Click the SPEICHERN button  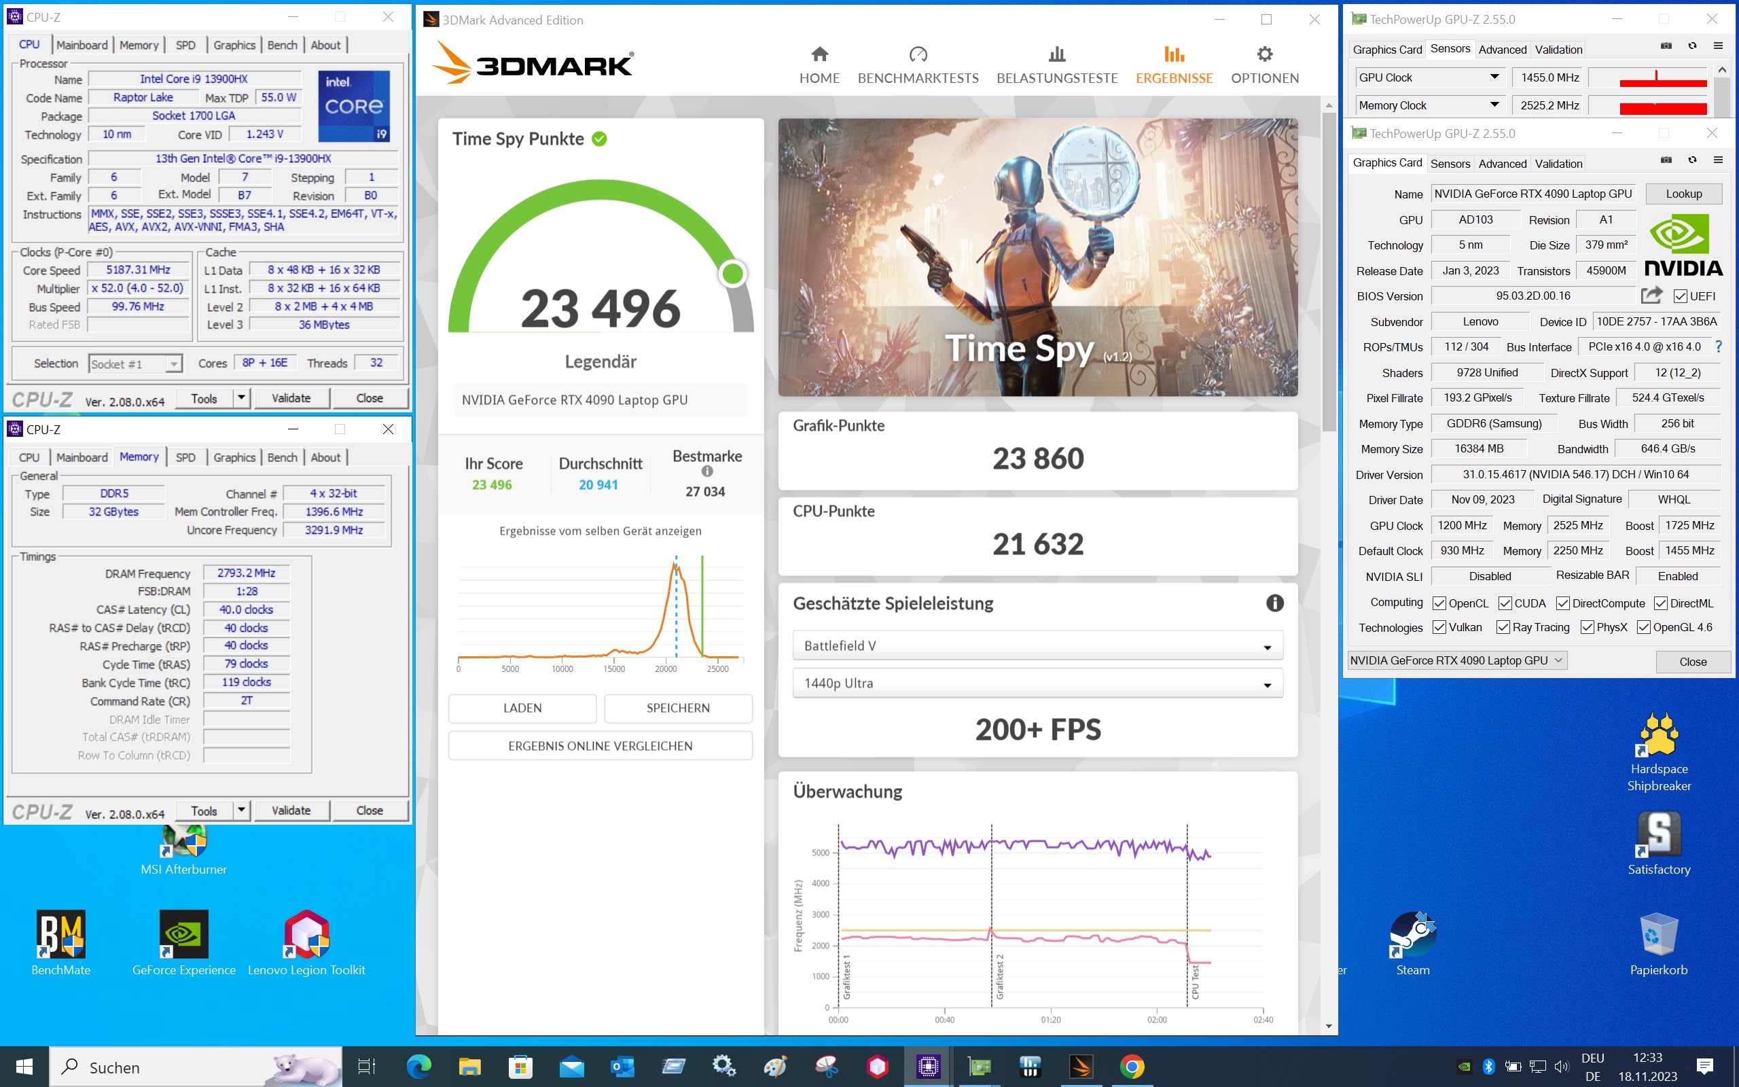pos(678,708)
